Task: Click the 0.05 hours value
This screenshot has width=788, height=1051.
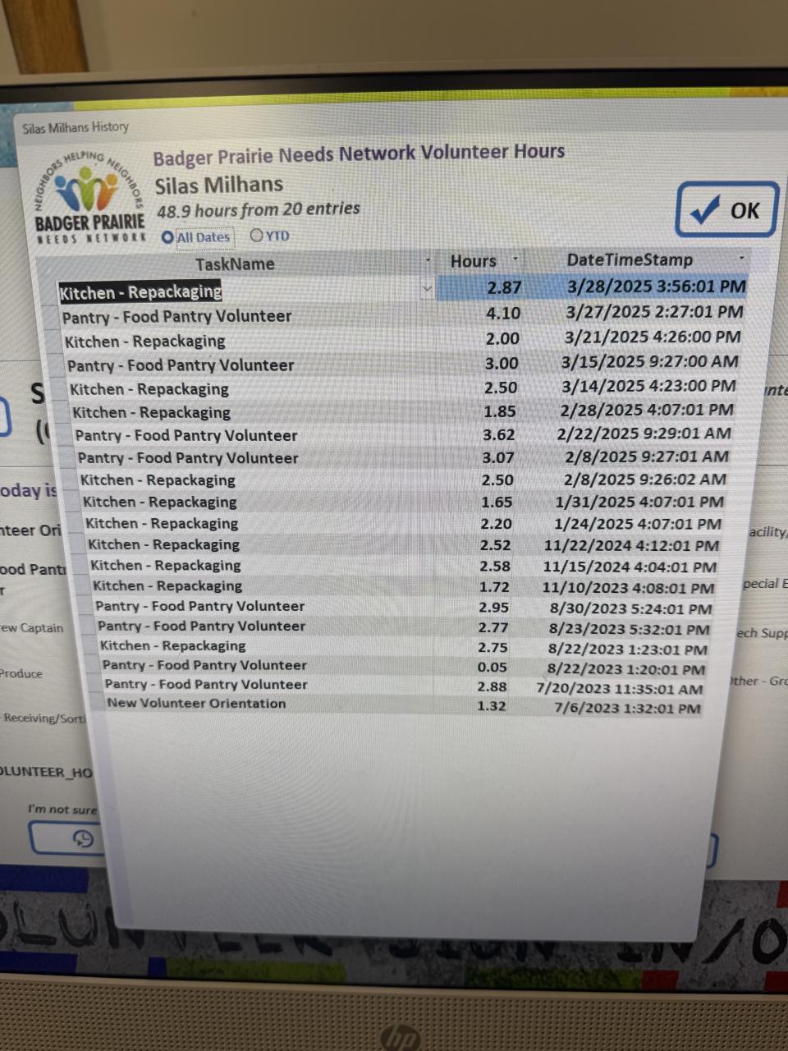Action: [x=492, y=668]
